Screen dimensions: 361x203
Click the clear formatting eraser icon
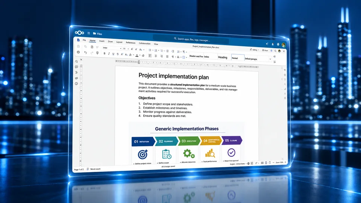(143, 56)
